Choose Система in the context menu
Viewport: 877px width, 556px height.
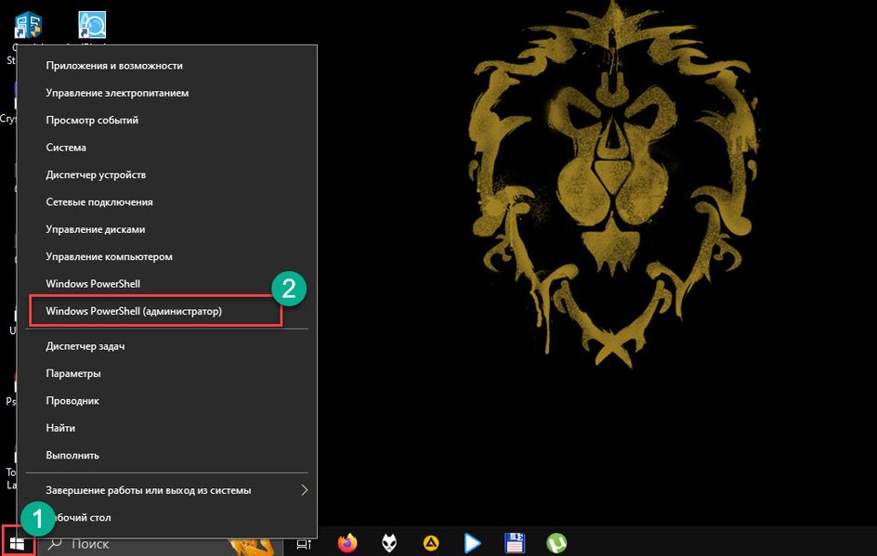coord(166,148)
